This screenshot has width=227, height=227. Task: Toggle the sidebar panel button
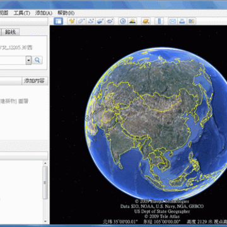(x=58, y=21)
